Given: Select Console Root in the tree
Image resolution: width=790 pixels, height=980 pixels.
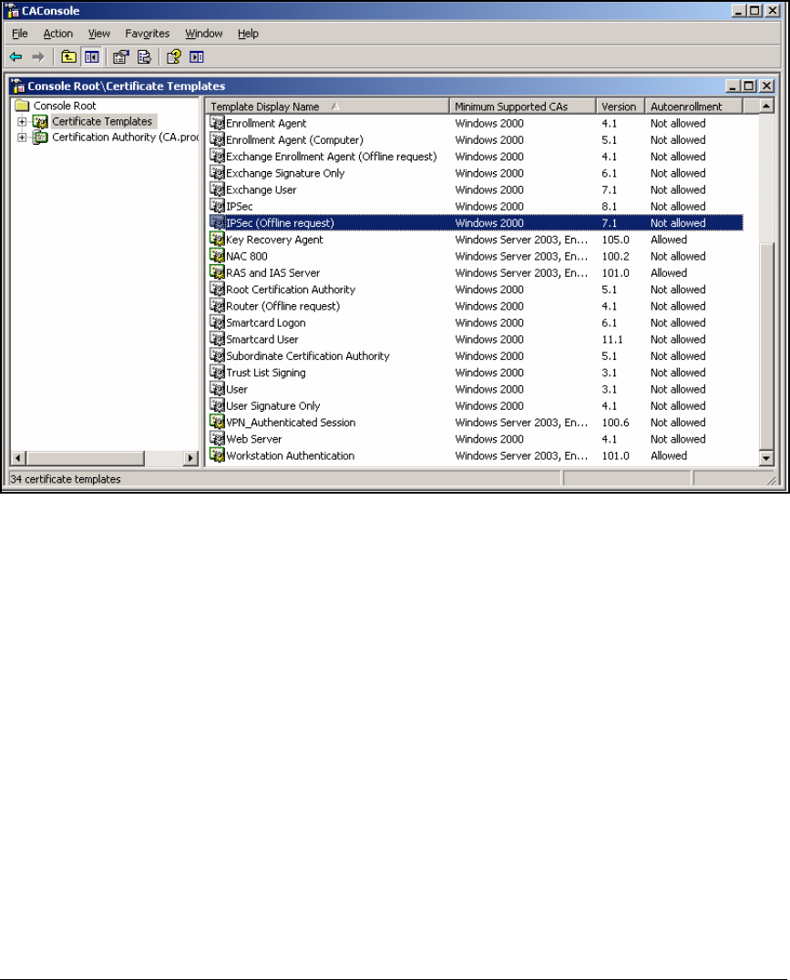Looking at the screenshot, I should pos(65,106).
